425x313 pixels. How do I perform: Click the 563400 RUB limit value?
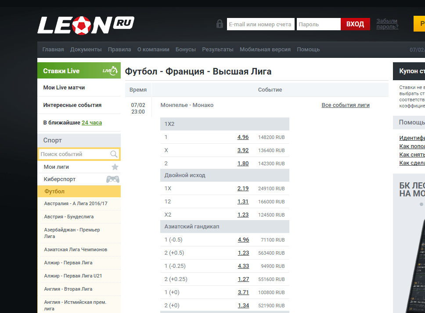pyautogui.click(x=271, y=253)
